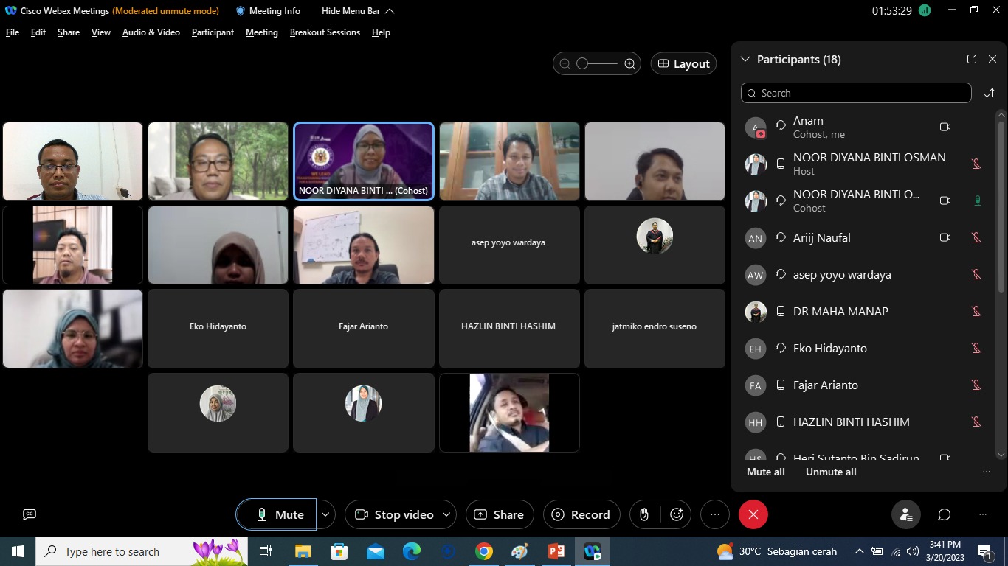Open the Breakout Sessions menu
The width and height of the screenshot is (1008, 566).
pyautogui.click(x=325, y=32)
